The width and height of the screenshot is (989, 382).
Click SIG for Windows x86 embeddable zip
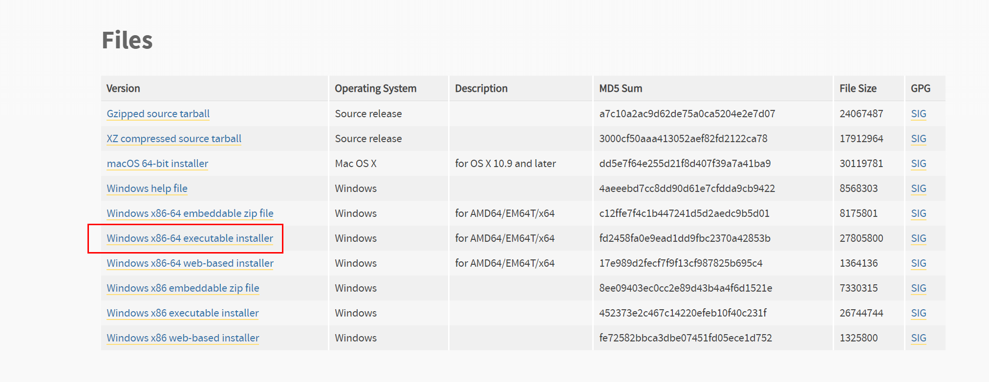pyautogui.click(x=918, y=288)
